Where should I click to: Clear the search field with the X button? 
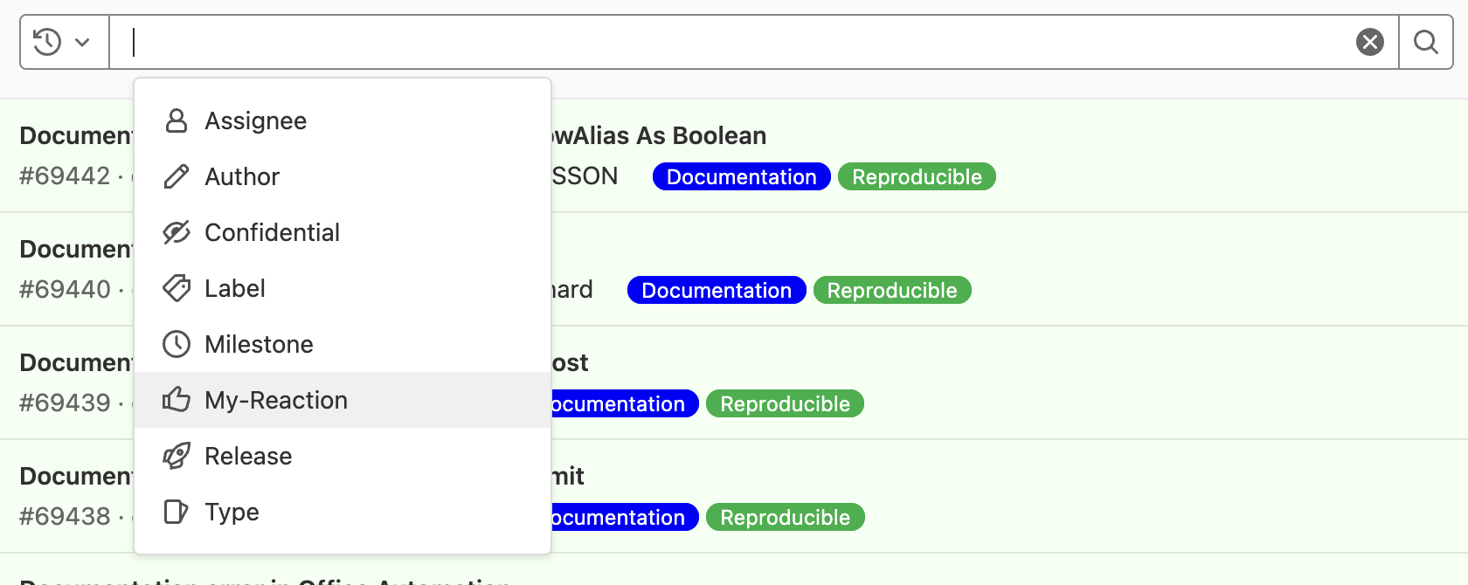1370,40
